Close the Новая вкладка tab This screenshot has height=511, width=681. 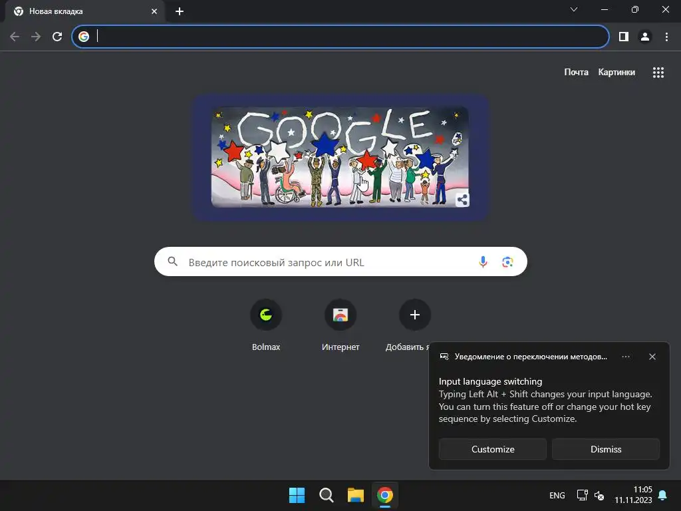pos(154,11)
